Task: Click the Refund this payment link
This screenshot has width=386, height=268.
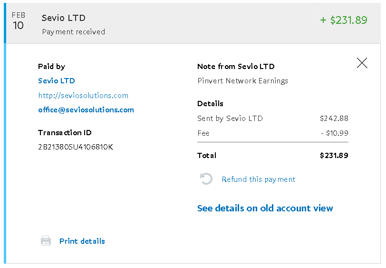Action: coord(259,179)
